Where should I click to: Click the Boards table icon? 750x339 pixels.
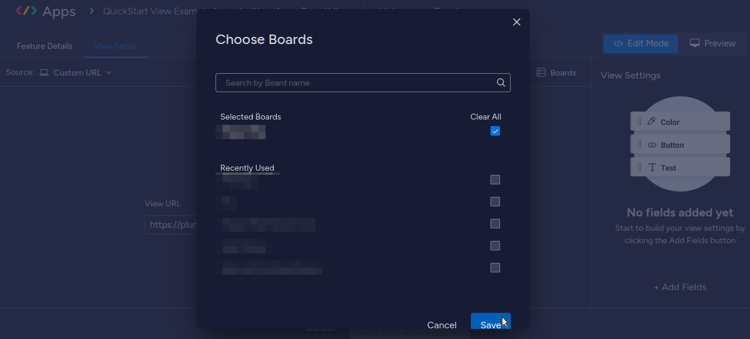(541, 73)
